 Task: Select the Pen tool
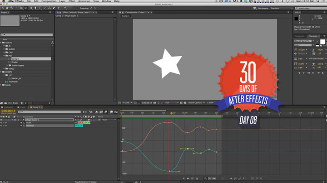click(35, 8)
